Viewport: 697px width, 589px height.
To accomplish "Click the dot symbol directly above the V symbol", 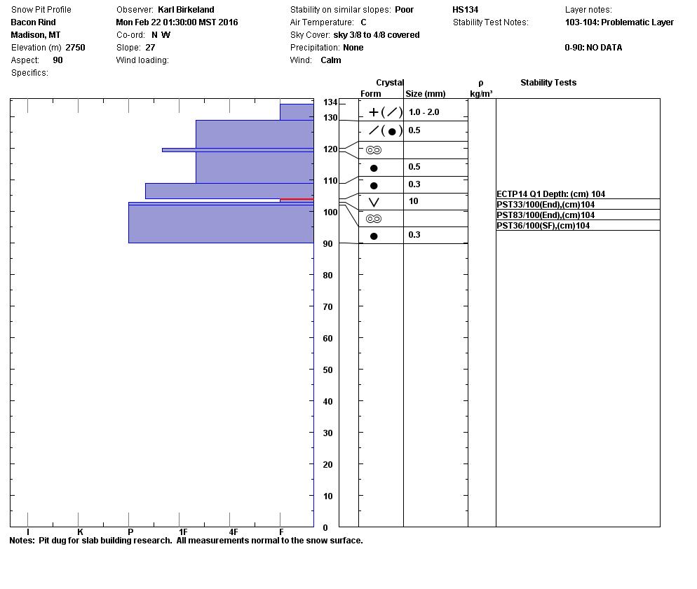I will point(374,185).
